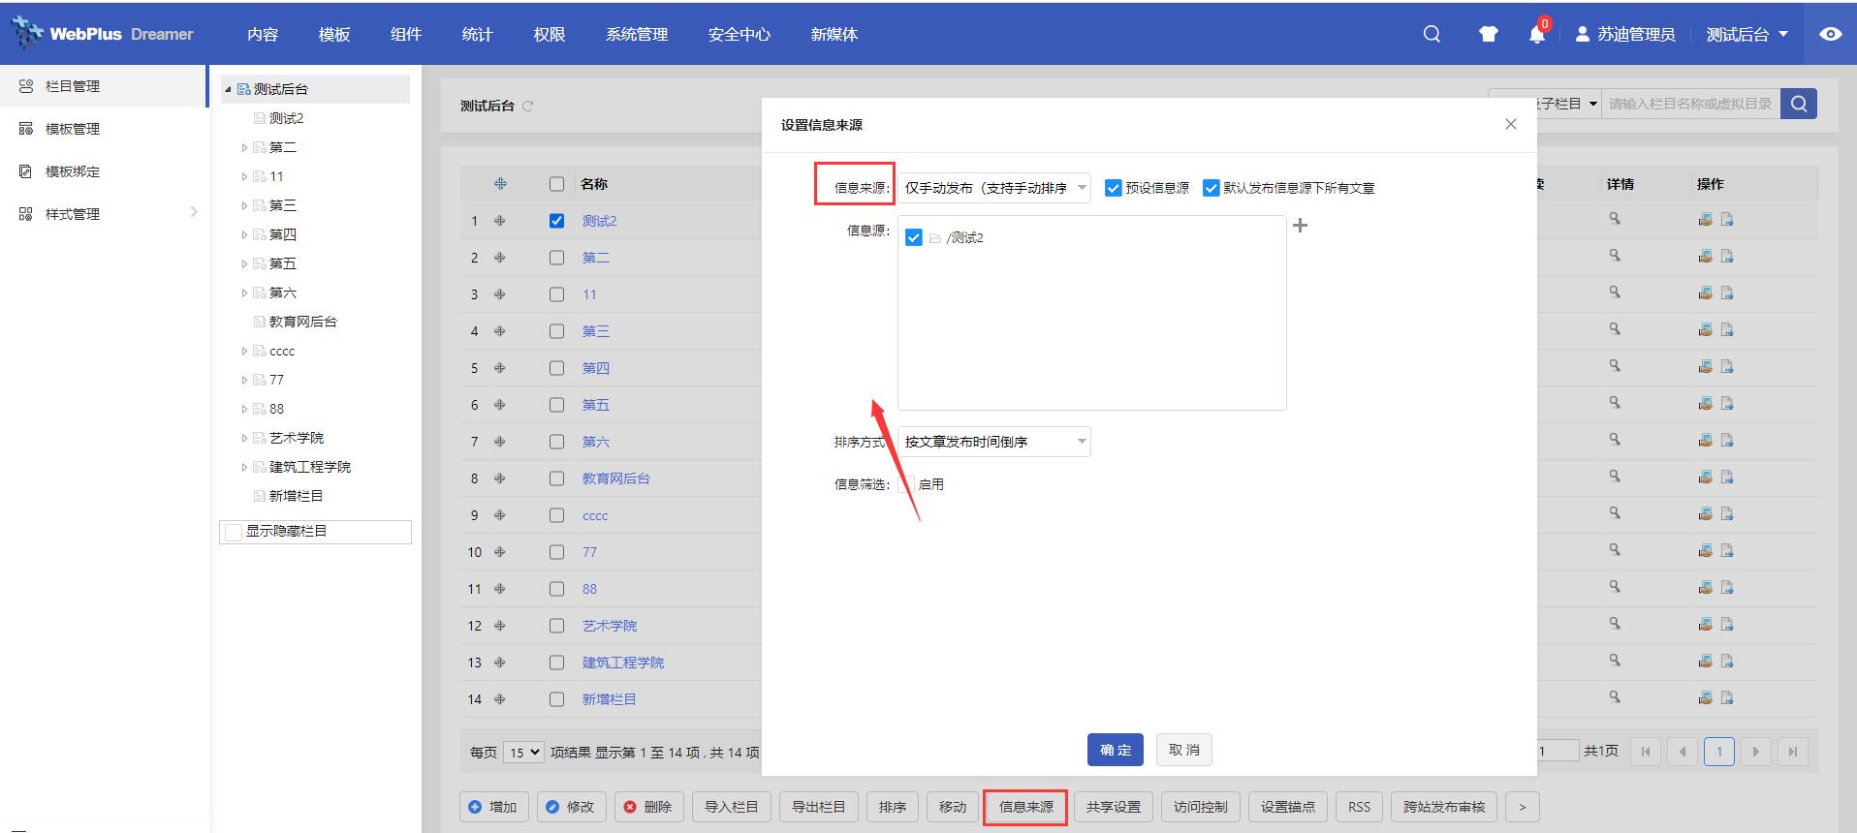Open the notification bell icon
The image size is (1857, 833).
pyautogui.click(x=1536, y=35)
